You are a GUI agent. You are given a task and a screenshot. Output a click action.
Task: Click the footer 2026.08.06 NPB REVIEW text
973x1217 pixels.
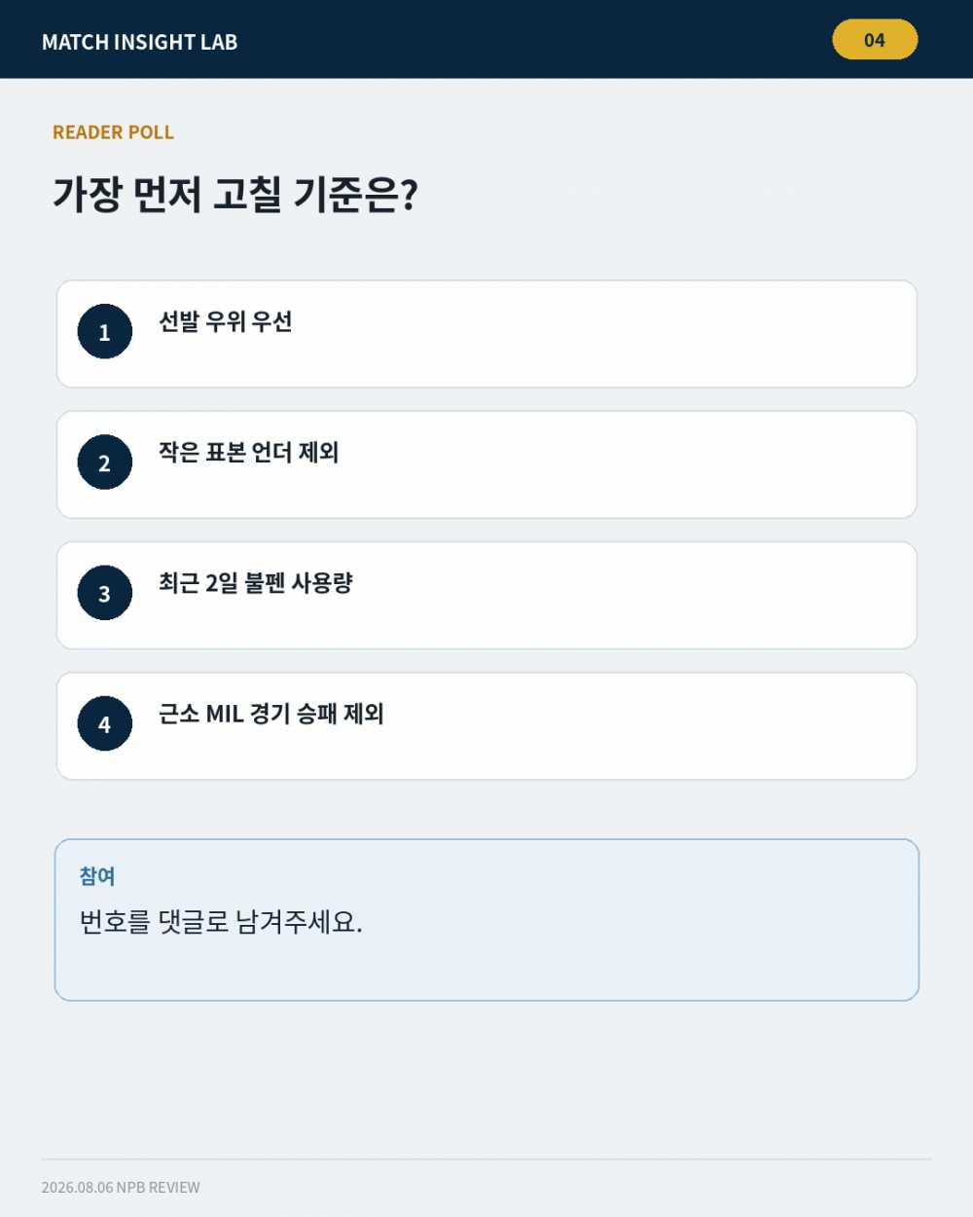click(121, 1188)
